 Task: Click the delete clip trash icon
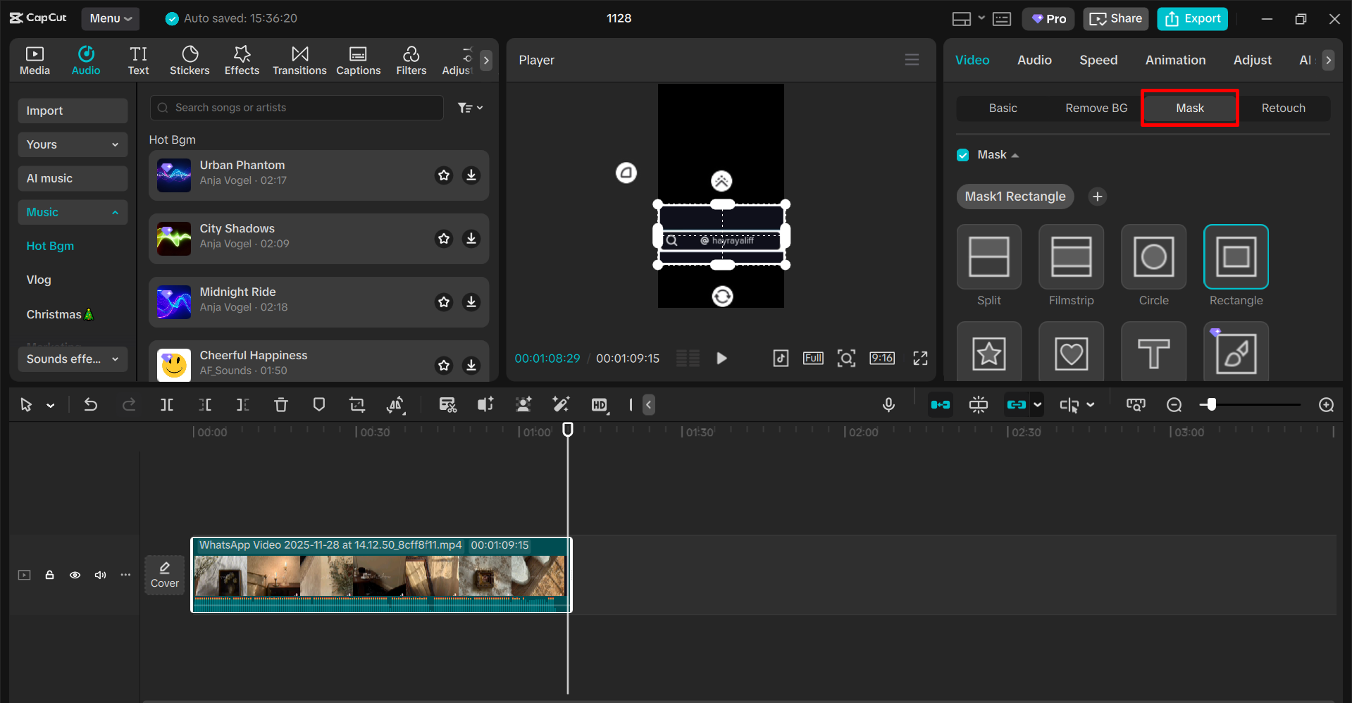pos(281,405)
